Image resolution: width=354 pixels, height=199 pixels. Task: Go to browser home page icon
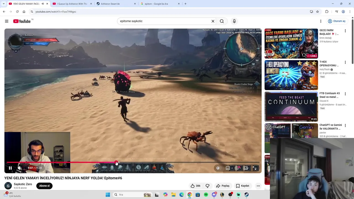(x=24, y=12)
